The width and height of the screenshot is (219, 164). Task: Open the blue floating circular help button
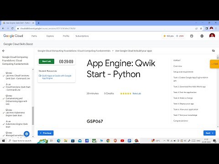(26, 134)
